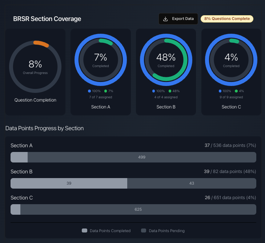Click blue 100% legend dot in Section C
This screenshot has width=265, height=243.
point(220,91)
